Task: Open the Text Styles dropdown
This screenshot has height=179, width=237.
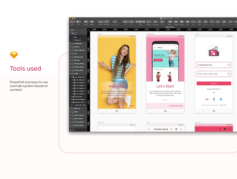Action: pos(155,22)
